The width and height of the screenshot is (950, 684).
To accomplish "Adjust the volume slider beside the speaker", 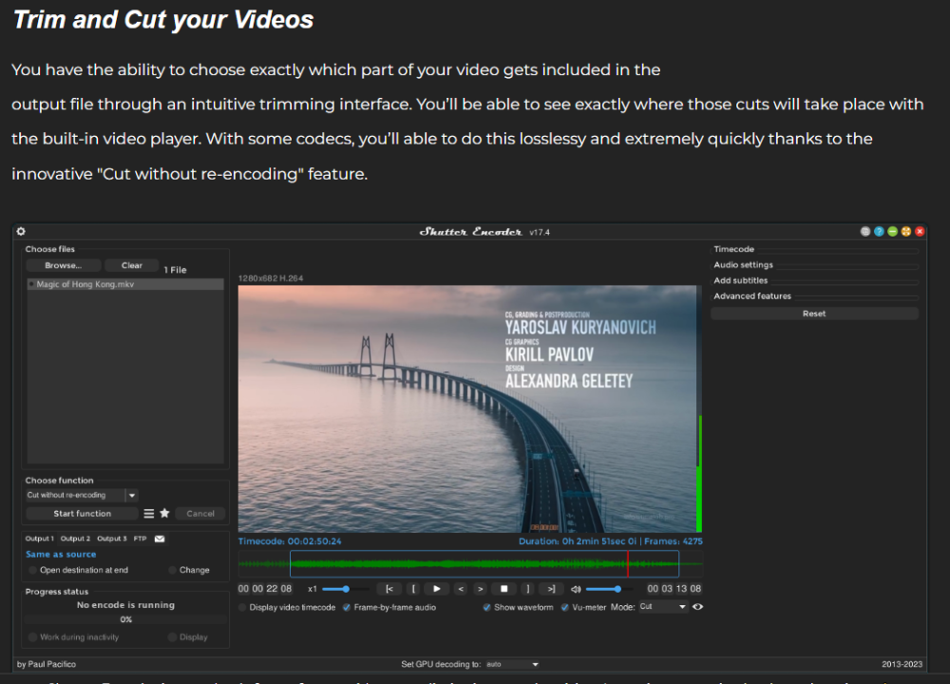I will point(616,589).
